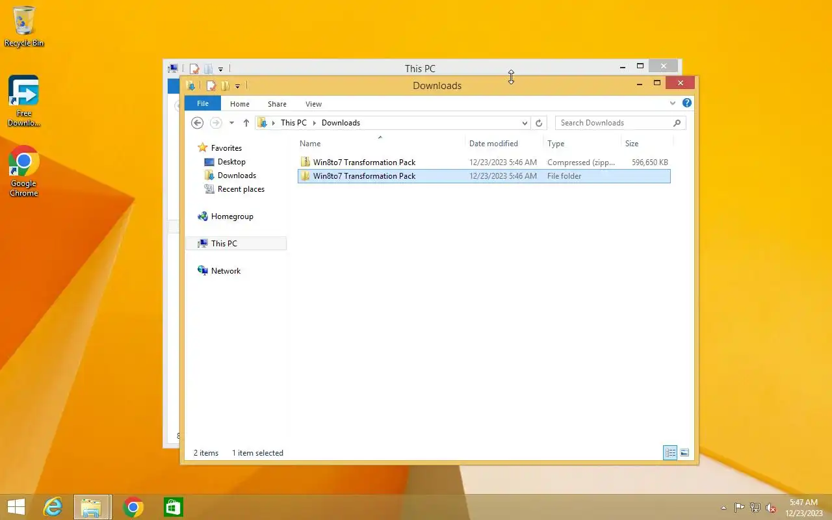Click the 596,650 KB size cell
Image resolution: width=832 pixels, height=520 pixels.
[649, 162]
